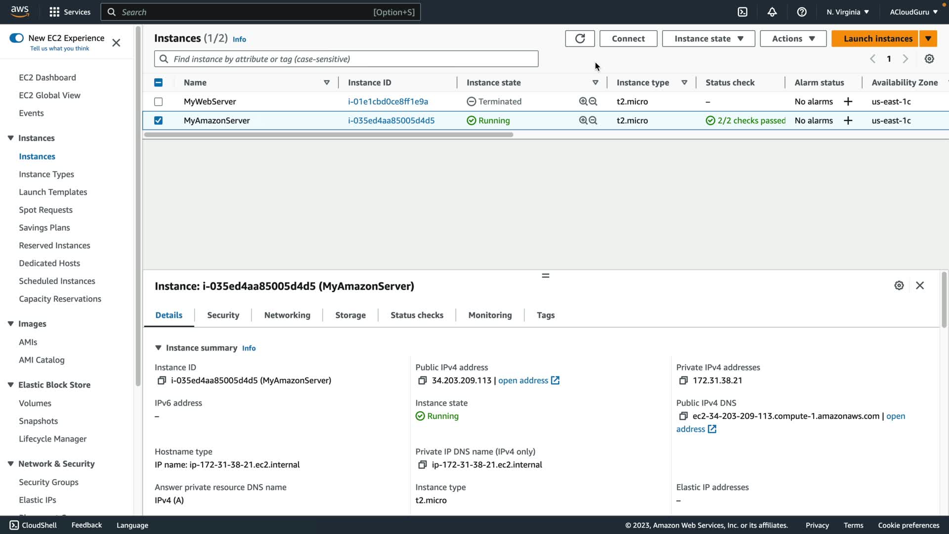The width and height of the screenshot is (949, 534).
Task: Switch to the Networking tab
Action: (287, 315)
